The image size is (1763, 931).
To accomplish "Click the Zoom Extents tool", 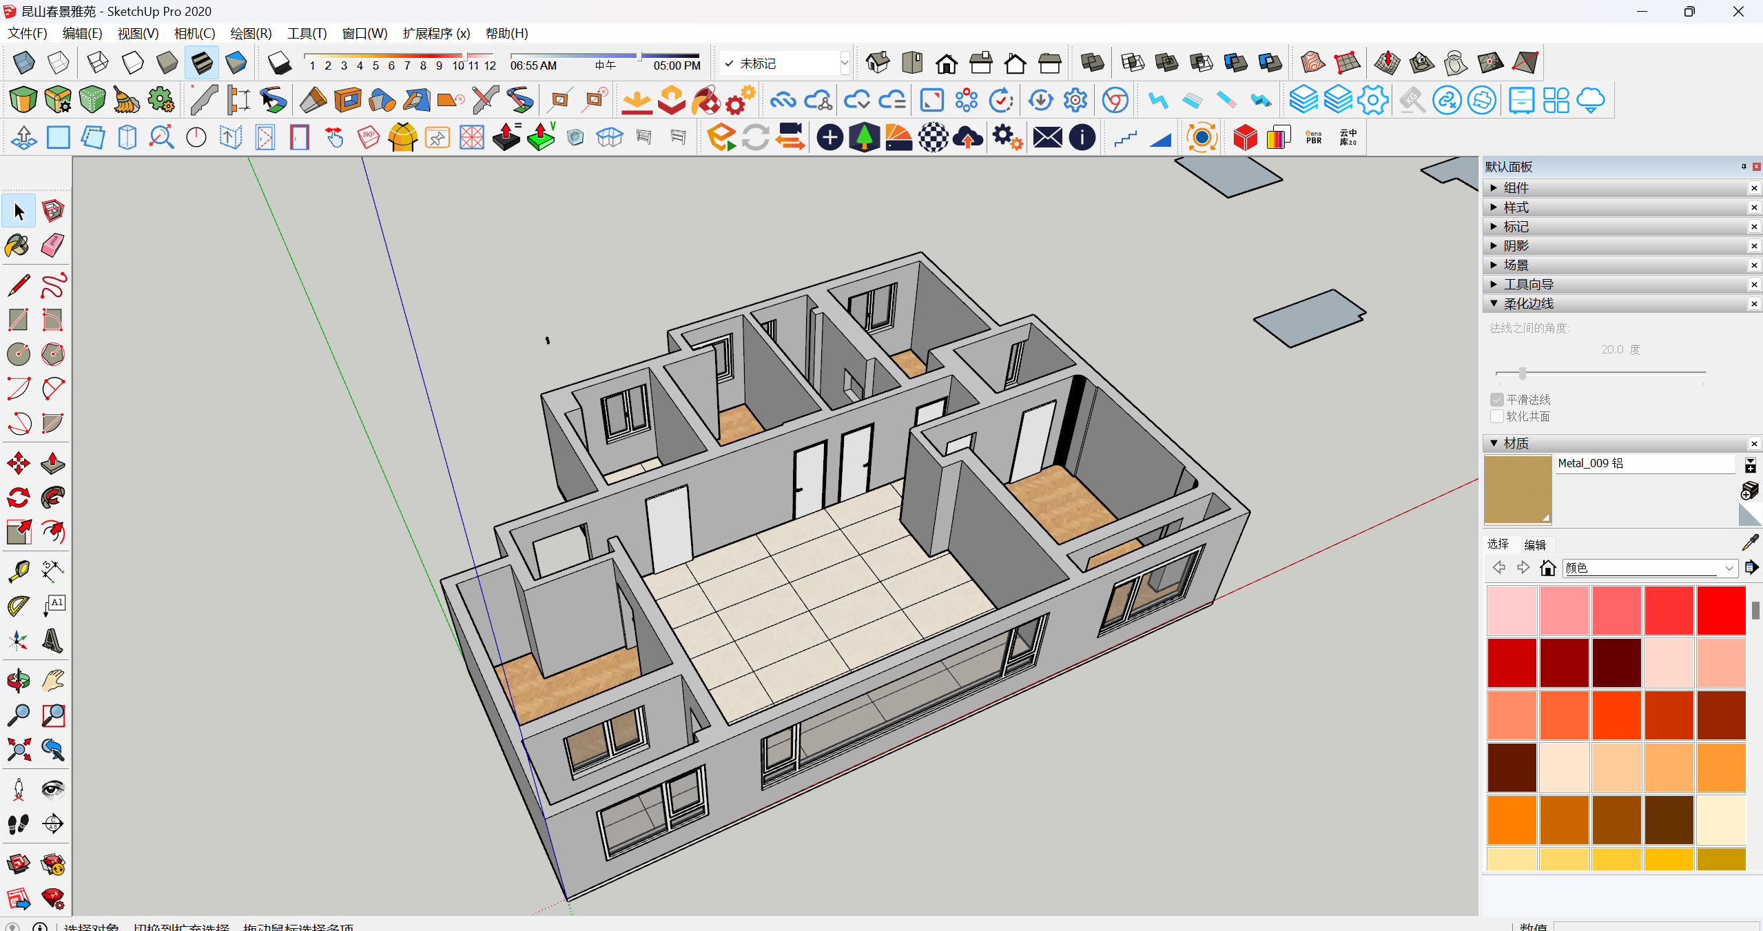I will point(18,749).
